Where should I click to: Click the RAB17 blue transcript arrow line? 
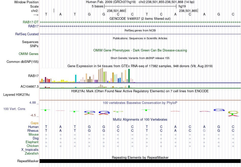(x=140, y=26)
